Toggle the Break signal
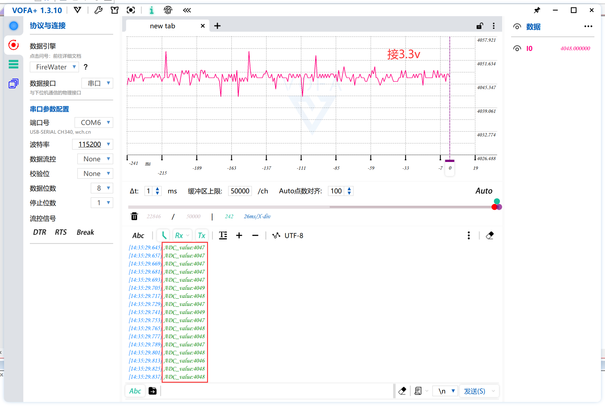This screenshot has width=605, height=406. 85,232
